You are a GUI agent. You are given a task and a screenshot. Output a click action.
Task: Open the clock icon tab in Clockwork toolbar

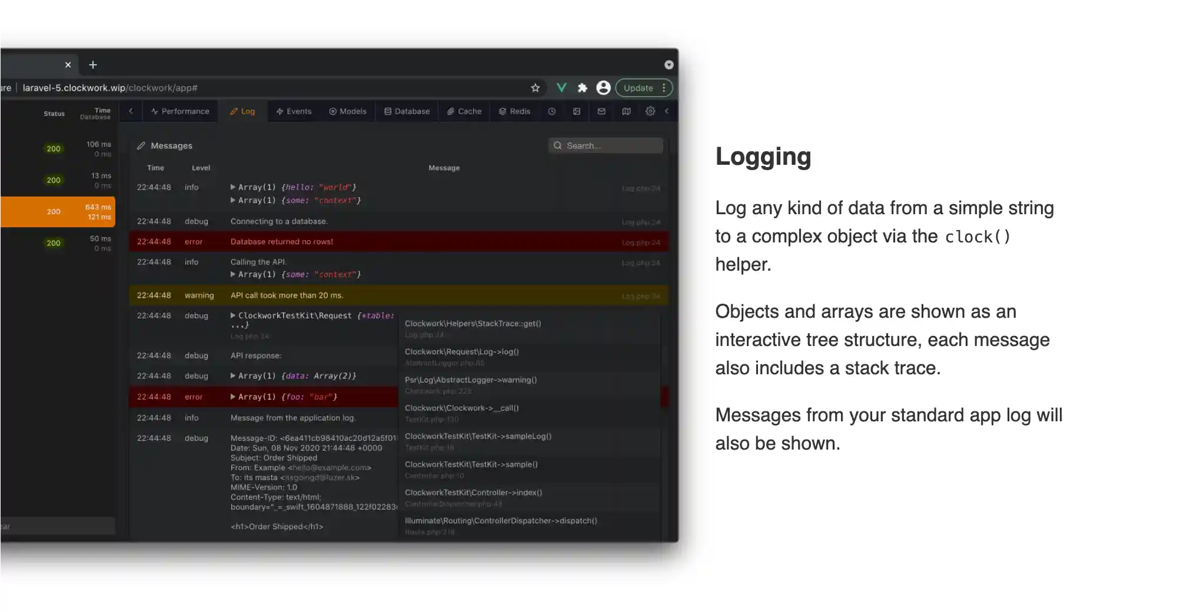click(551, 111)
